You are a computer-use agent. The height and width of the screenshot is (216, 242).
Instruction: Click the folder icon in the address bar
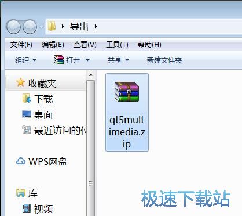(52, 26)
